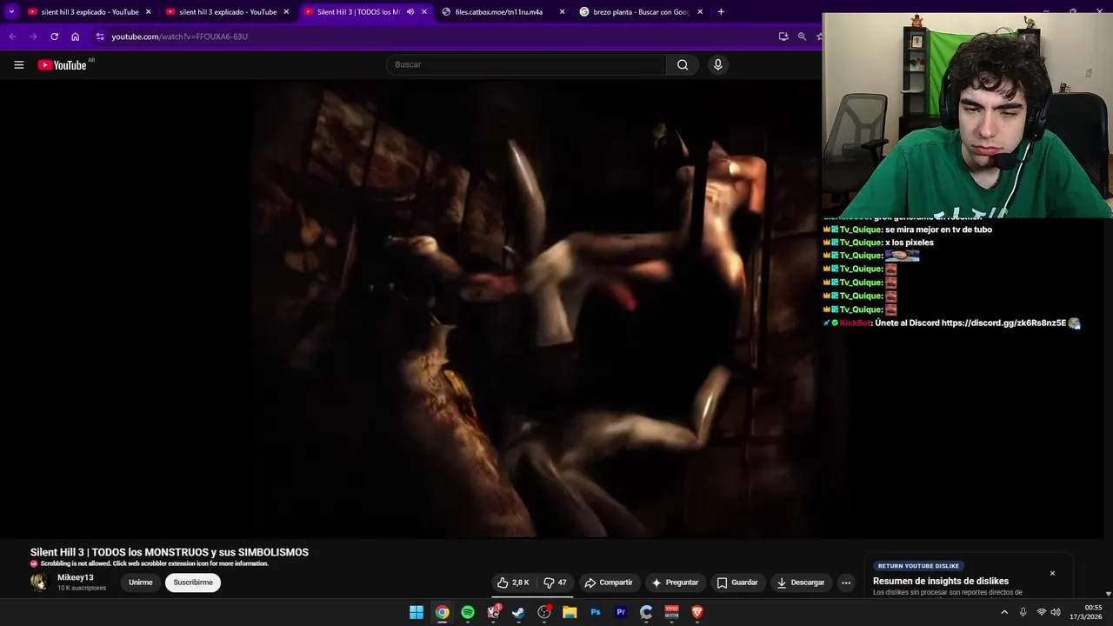Viewport: 1113px width, 626px height.
Task: Open a new browser tab
Action: (721, 12)
